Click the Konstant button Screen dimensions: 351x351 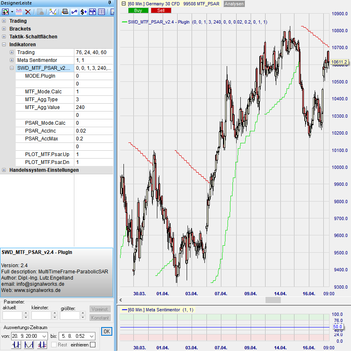(100, 318)
